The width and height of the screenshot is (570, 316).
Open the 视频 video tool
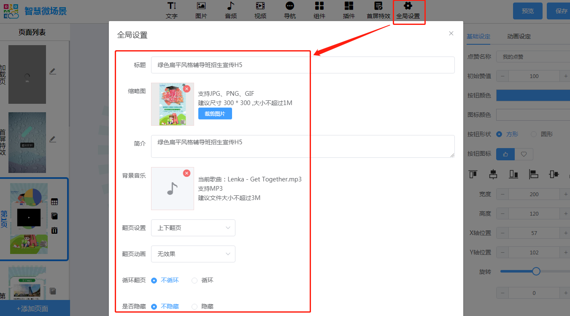[x=260, y=10]
